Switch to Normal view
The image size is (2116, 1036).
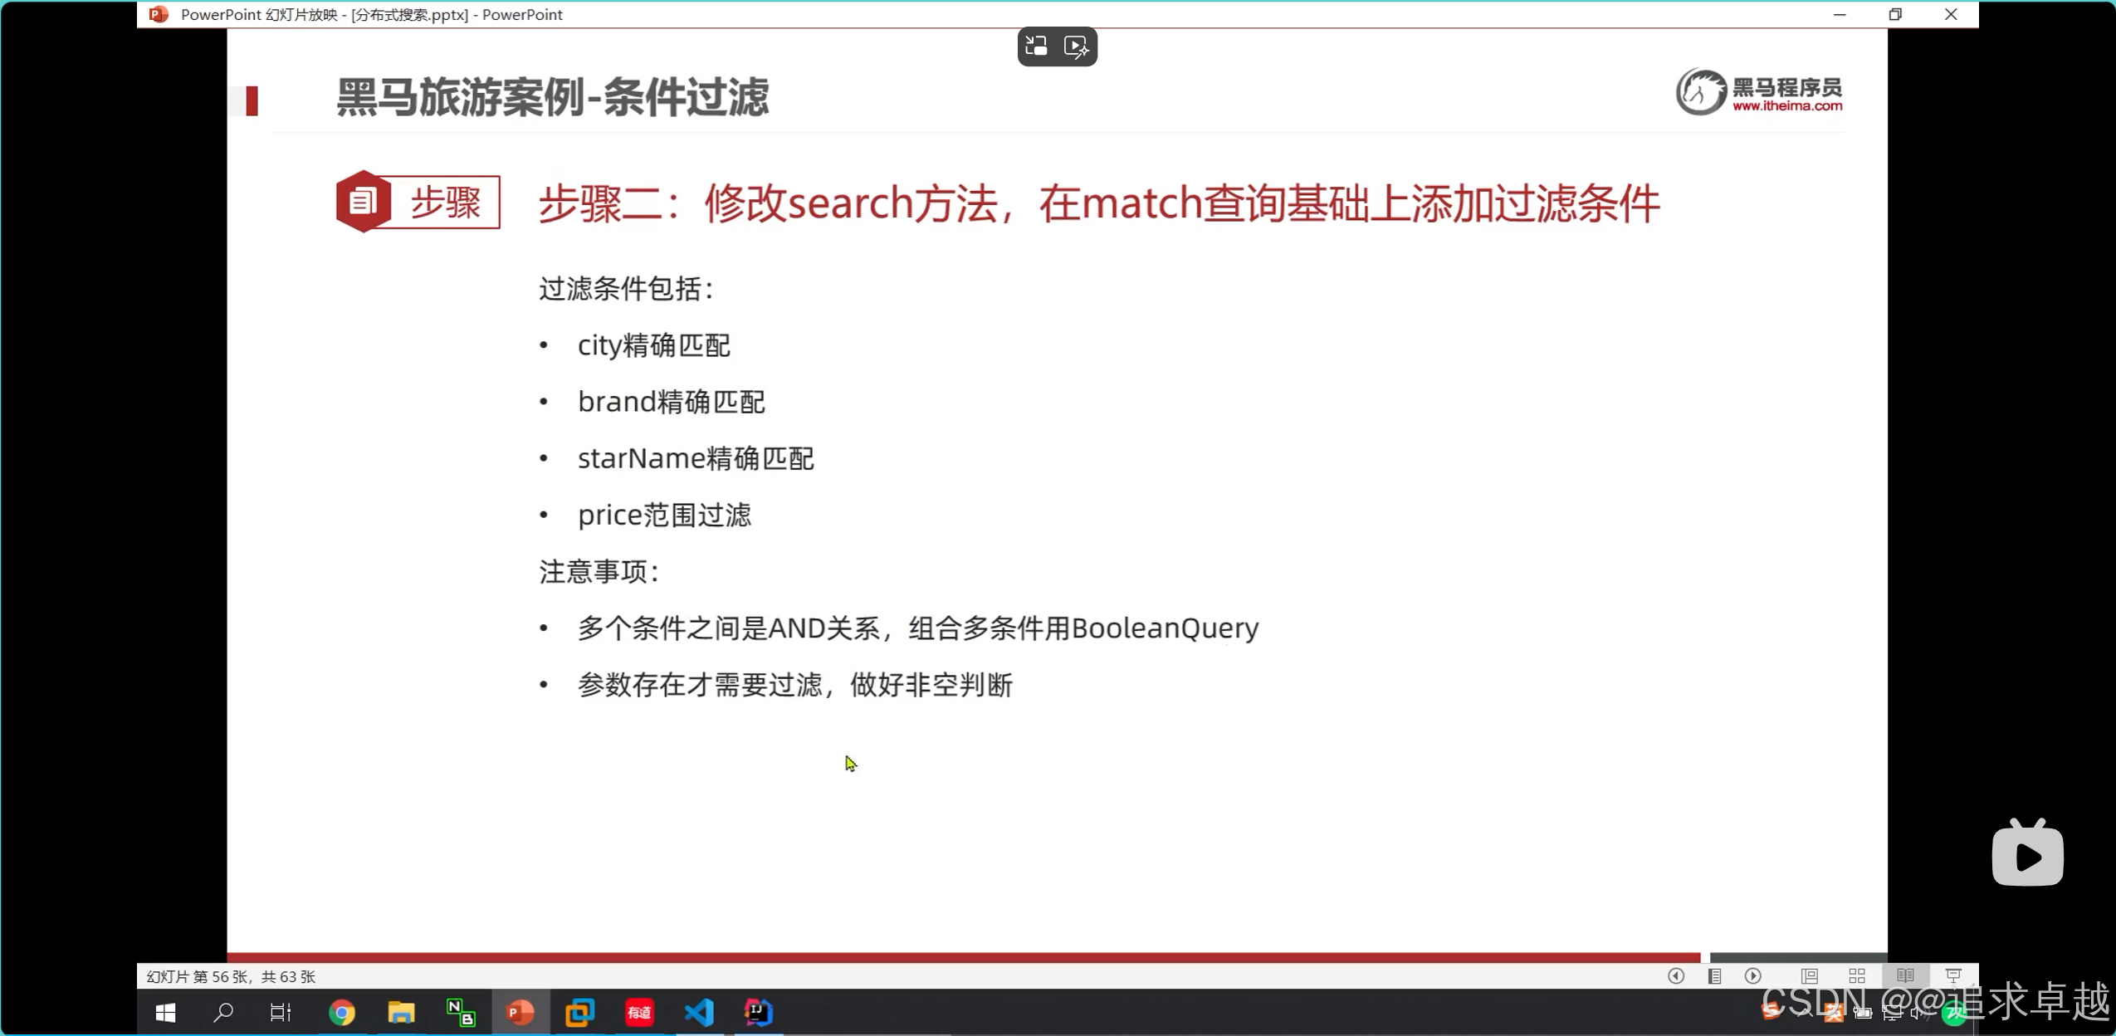coord(1809,975)
